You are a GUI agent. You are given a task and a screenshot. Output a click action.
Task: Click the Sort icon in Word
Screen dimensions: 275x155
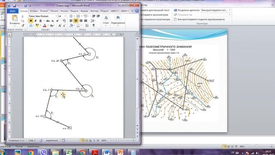(87, 26)
